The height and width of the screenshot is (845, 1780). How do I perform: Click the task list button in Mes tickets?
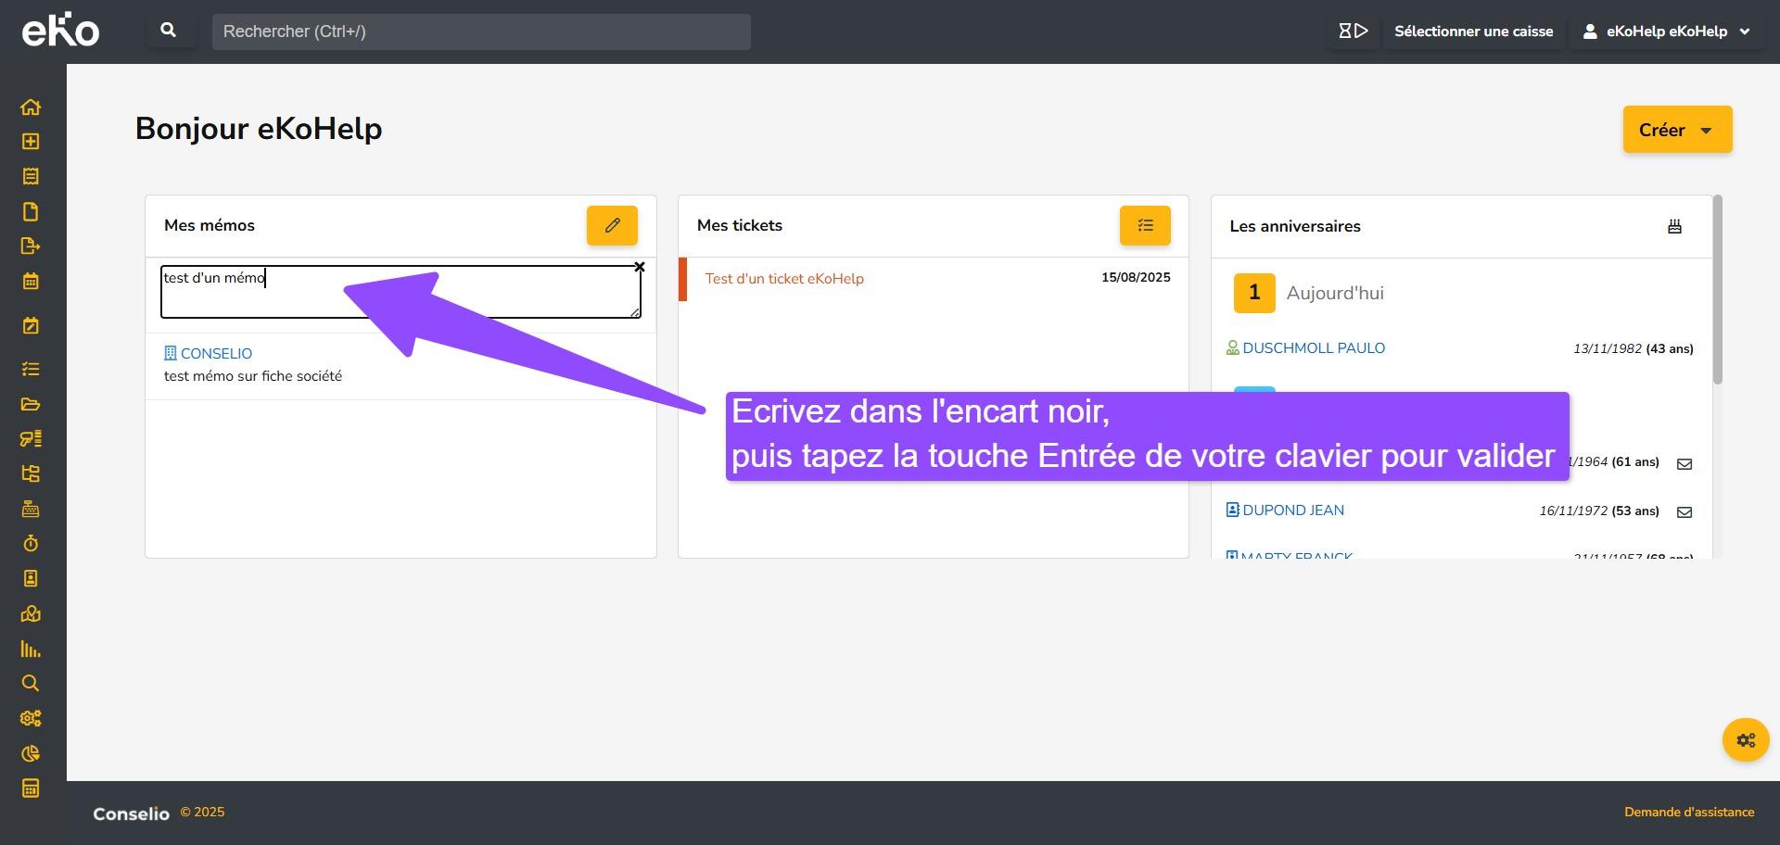coord(1145,225)
